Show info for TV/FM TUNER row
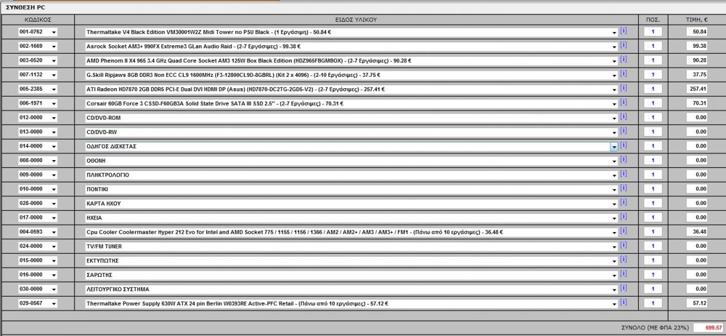The image size is (726, 336). click(623, 245)
